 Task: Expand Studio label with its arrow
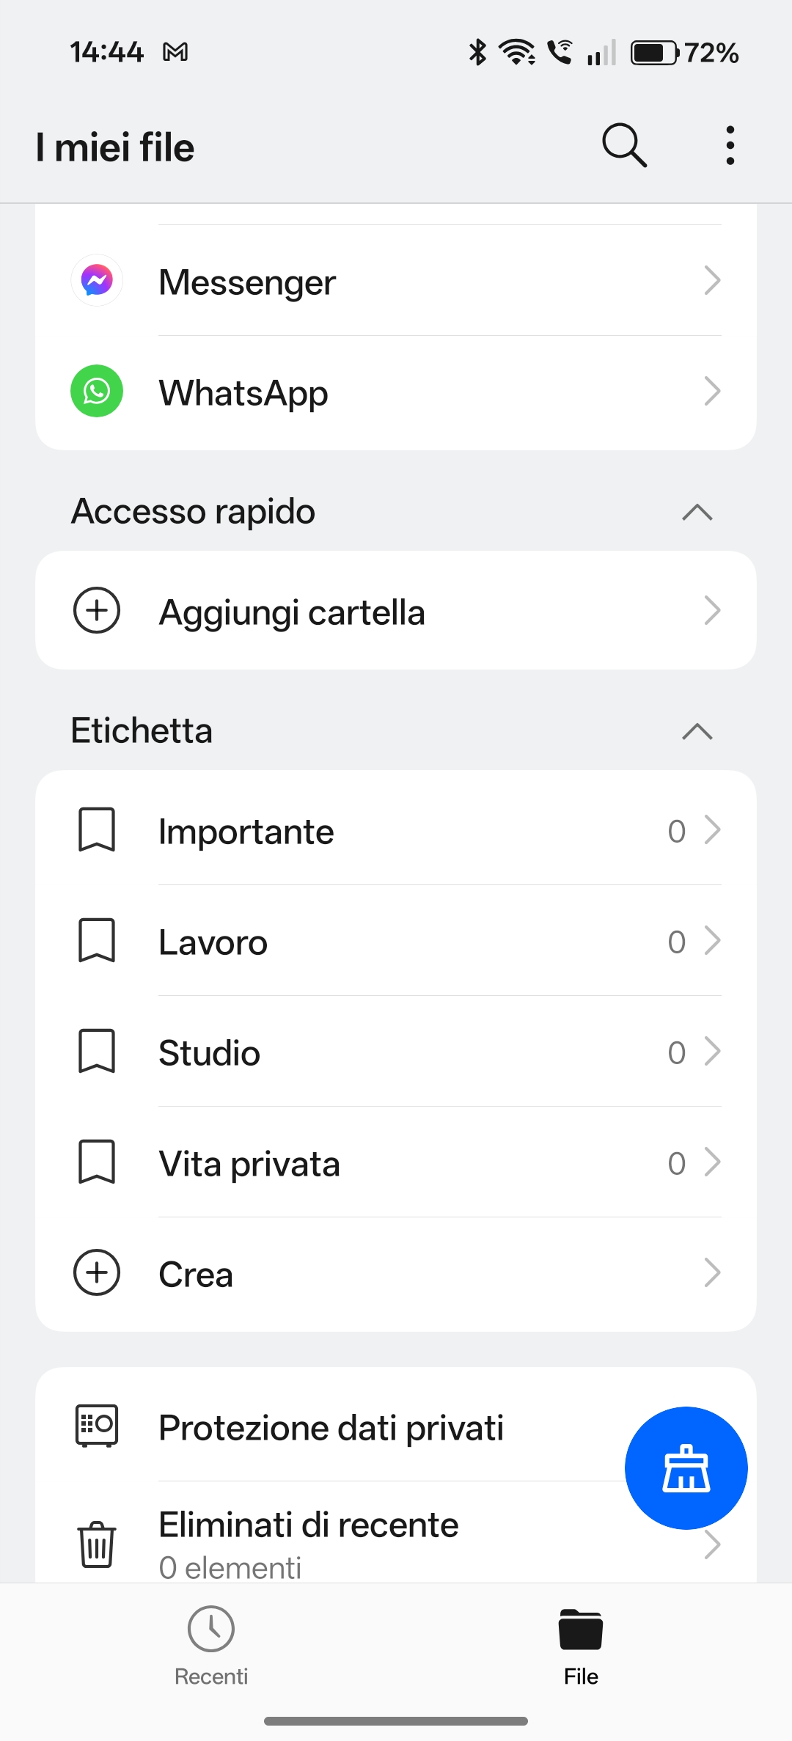point(712,1052)
